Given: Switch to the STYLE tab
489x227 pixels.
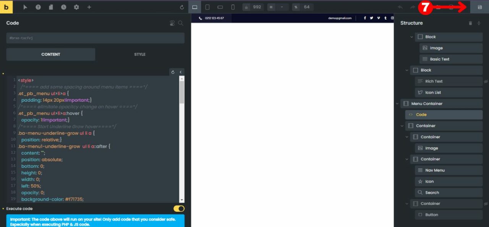Looking at the screenshot, I should pos(139,54).
